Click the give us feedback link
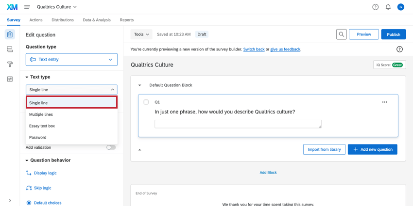 coord(285,49)
